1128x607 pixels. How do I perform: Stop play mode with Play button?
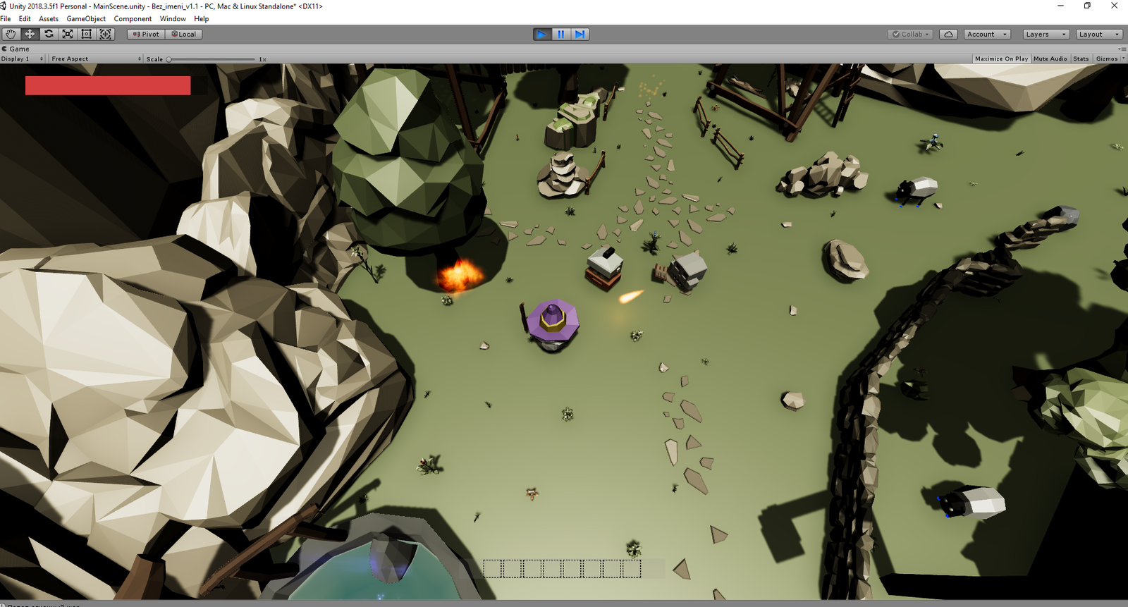pos(541,34)
